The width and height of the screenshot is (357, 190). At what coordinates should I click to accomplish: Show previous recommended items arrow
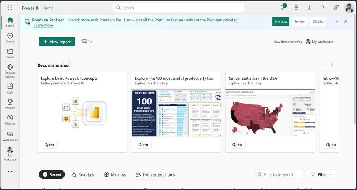coord(323,65)
